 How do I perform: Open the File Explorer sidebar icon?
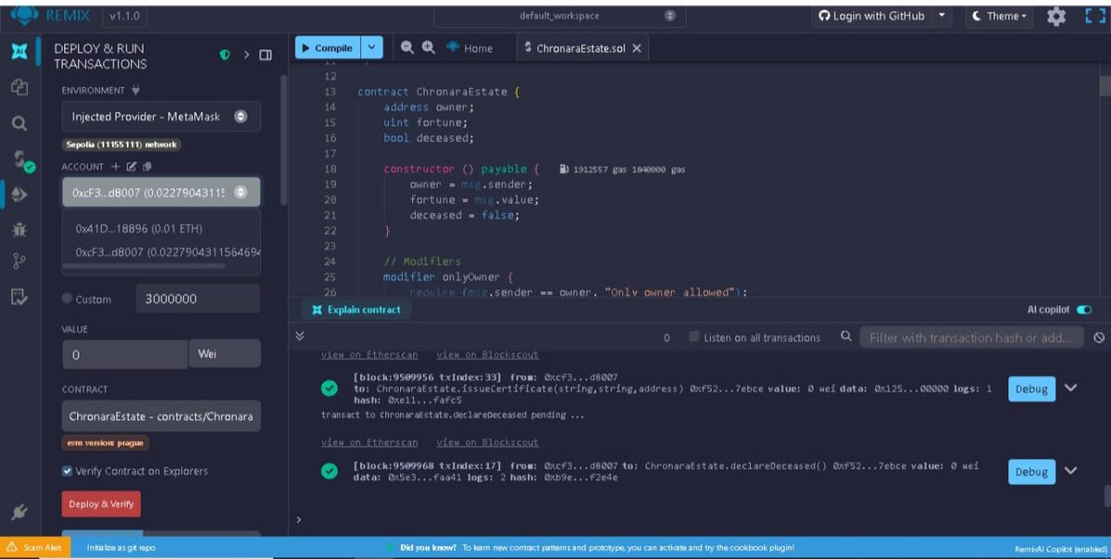click(19, 87)
